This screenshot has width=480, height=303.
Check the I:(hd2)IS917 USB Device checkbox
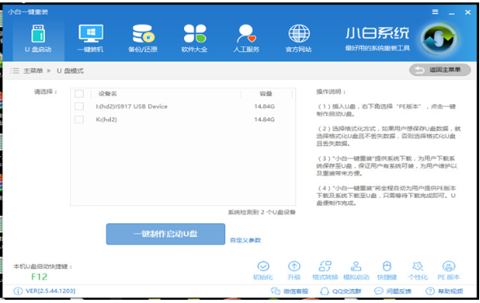click(x=79, y=107)
